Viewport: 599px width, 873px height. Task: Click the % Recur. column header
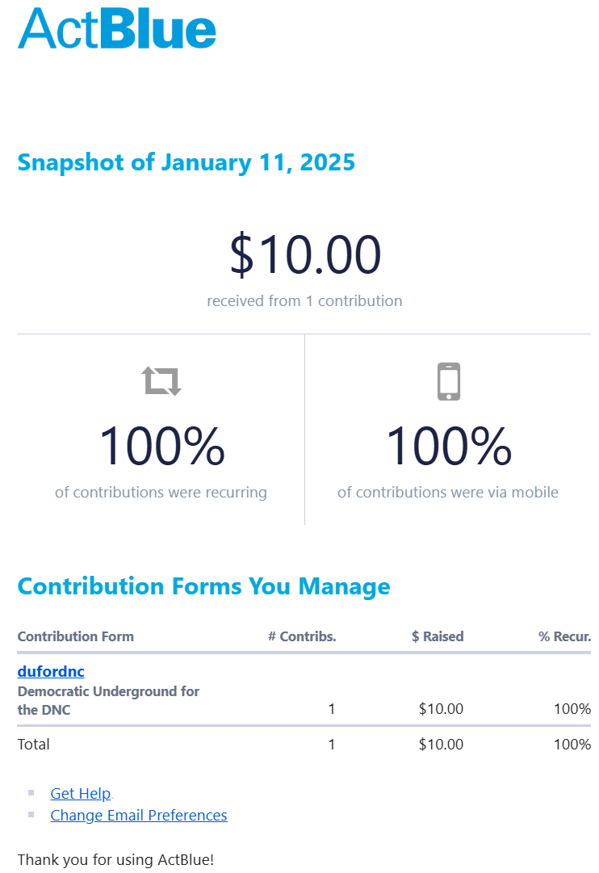click(x=564, y=636)
